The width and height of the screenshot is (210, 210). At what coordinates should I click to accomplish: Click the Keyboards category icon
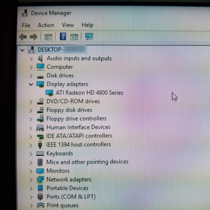[x=40, y=154]
